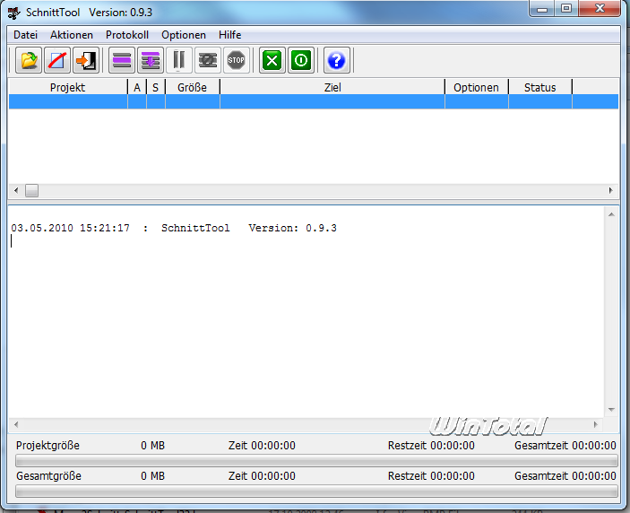Click the S column header
This screenshot has height=513, width=630.
[x=156, y=87]
